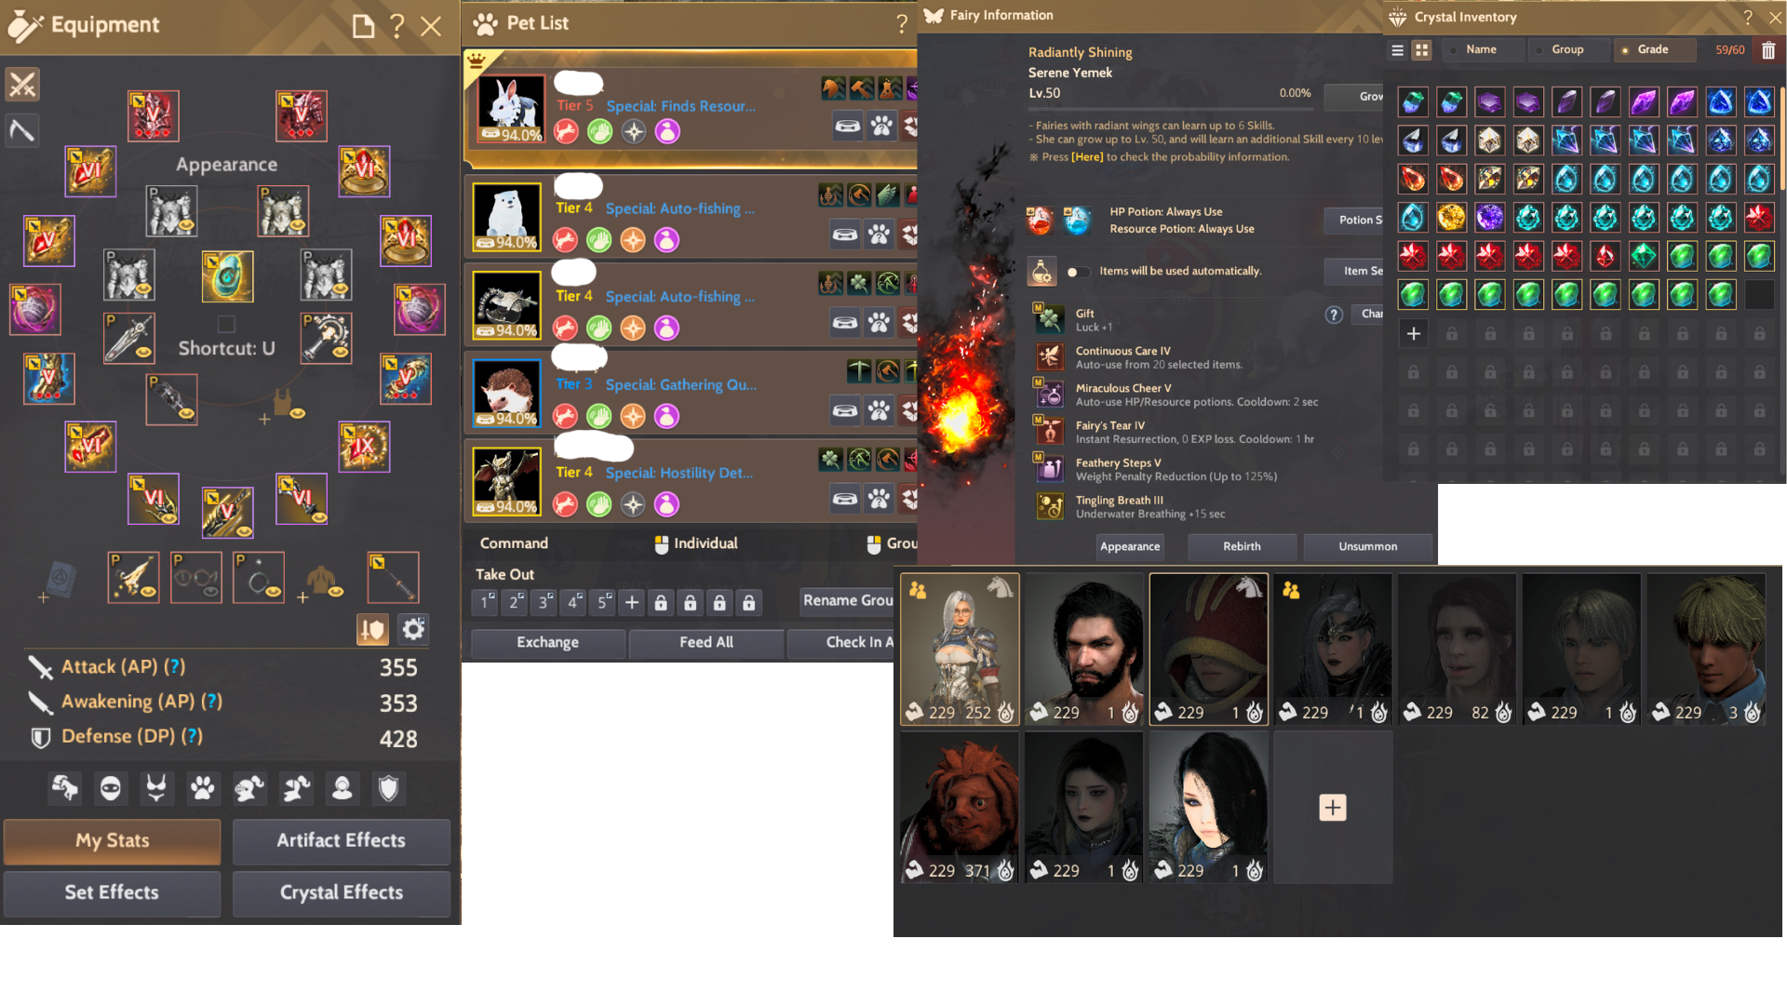Click the crystal inventory trash icon
Image resolution: width=1787 pixels, height=1005 pixels.
1768,50
